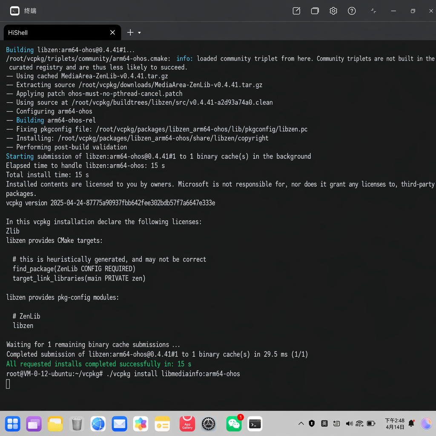
Task: Select the HiShell tab
Action: 62,32
